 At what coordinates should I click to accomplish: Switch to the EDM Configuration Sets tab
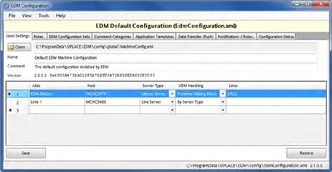click(x=70, y=37)
